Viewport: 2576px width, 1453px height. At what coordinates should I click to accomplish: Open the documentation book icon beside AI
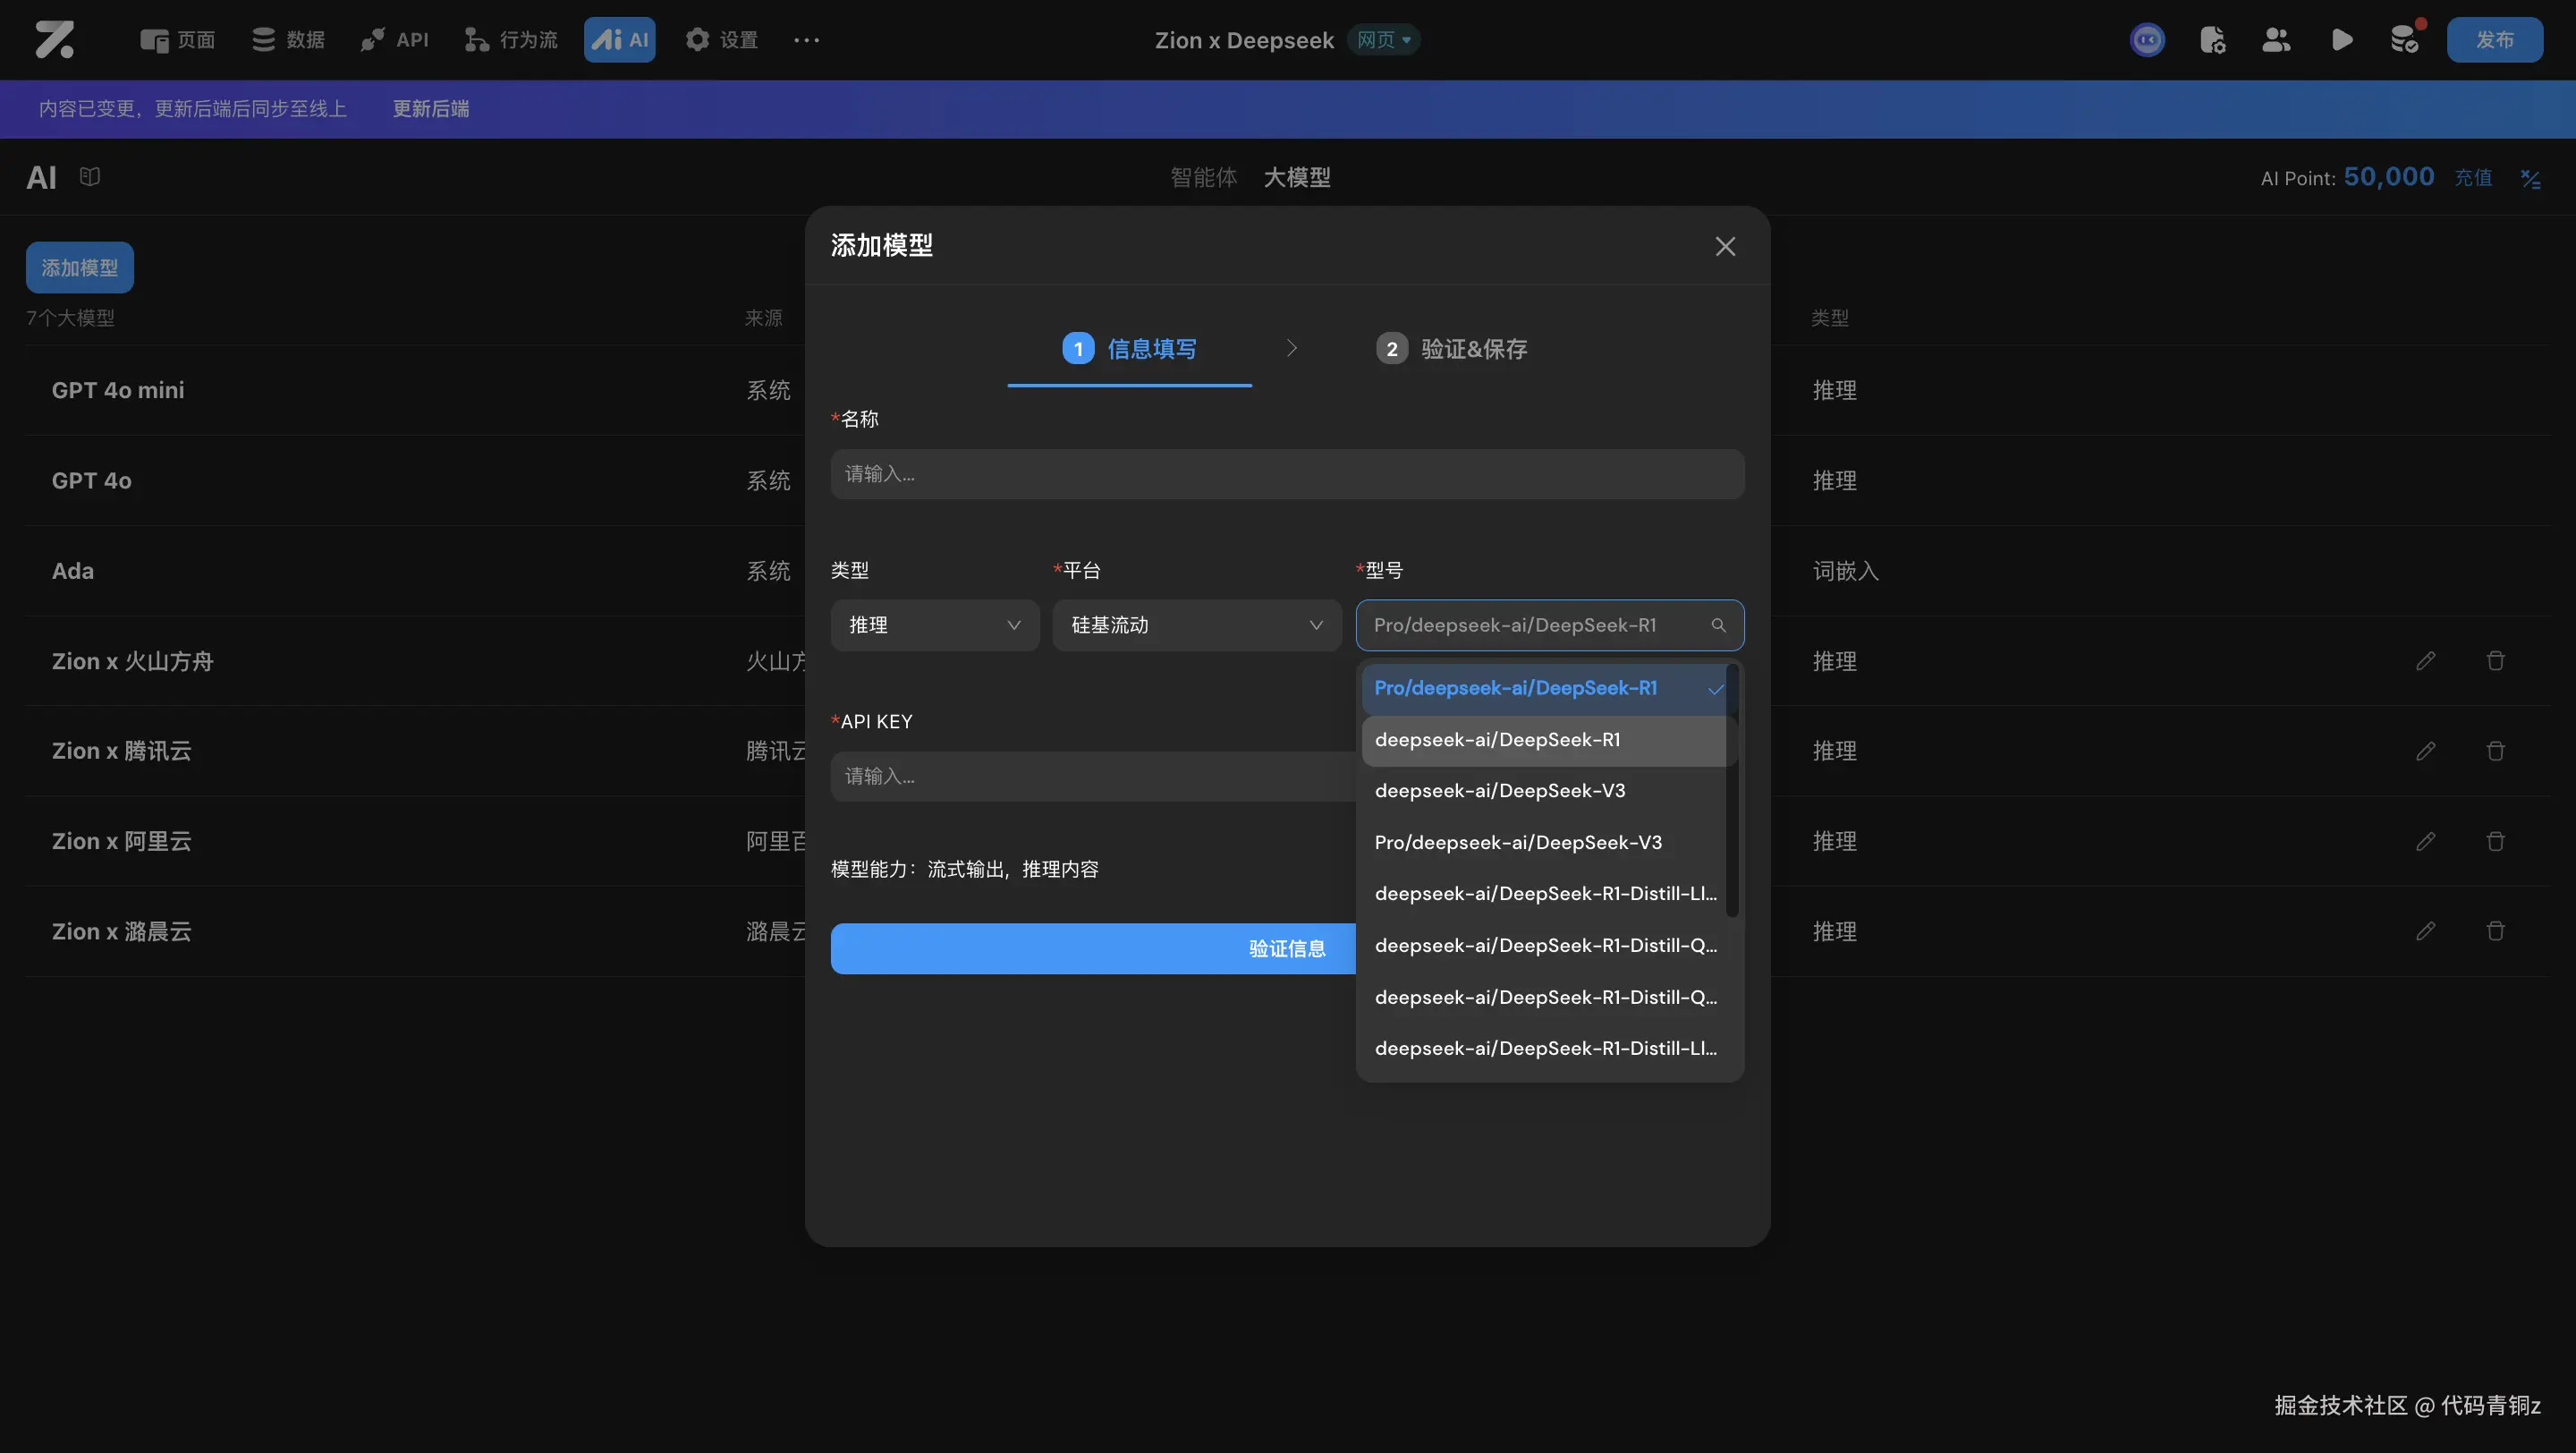pyautogui.click(x=90, y=177)
